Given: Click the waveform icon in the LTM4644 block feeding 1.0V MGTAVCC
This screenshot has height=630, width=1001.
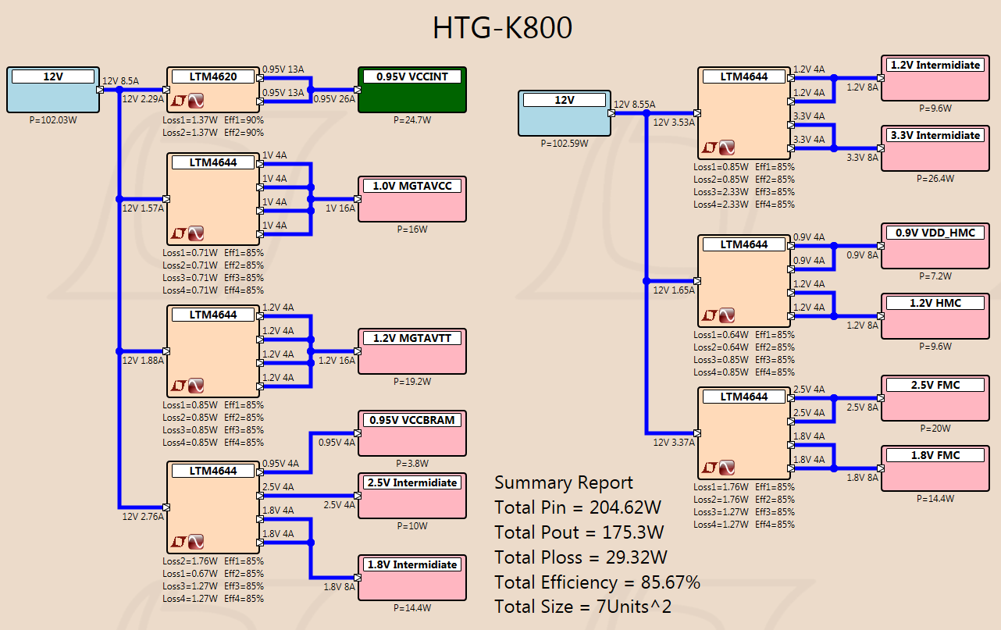Looking at the screenshot, I should click(196, 233).
